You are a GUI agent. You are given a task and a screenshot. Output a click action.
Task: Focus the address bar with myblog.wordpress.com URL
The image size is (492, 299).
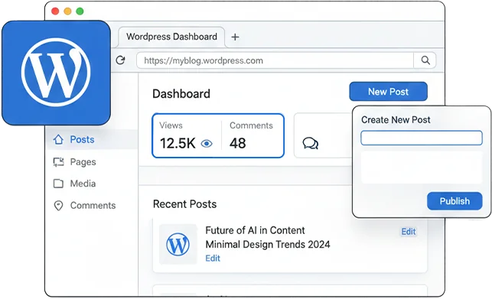[275, 60]
